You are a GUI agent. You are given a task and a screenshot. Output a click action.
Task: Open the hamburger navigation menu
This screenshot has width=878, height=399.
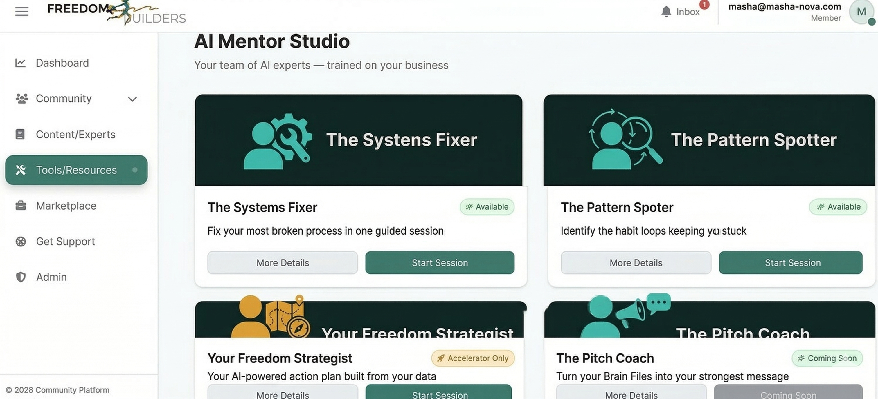[21, 11]
